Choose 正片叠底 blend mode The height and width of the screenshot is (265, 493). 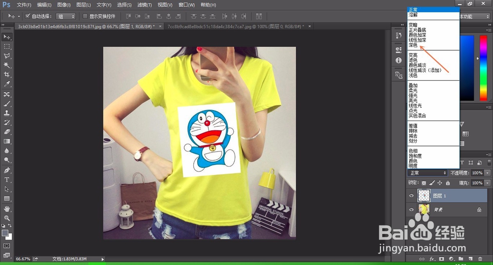pyautogui.click(x=417, y=30)
